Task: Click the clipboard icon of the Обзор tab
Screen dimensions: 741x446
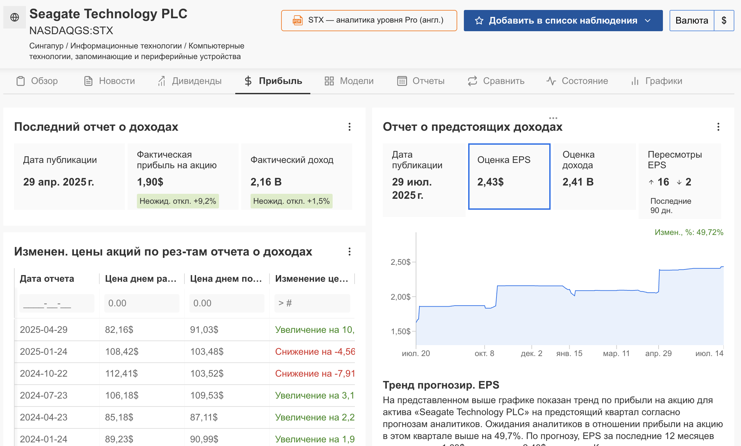Action: [x=21, y=81]
